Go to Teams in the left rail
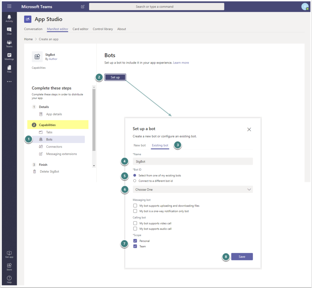312x288 pixels. (x=9, y=44)
